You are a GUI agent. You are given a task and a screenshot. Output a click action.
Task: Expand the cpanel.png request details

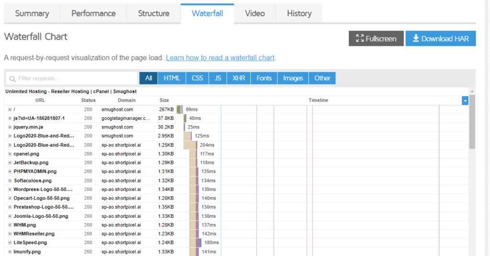point(10,154)
